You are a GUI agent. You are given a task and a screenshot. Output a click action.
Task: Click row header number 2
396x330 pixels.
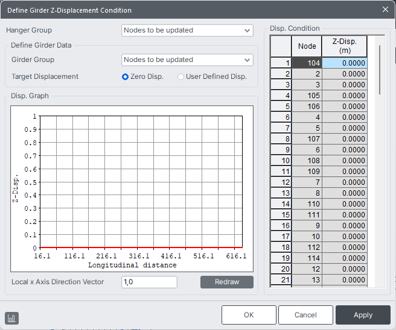281,74
